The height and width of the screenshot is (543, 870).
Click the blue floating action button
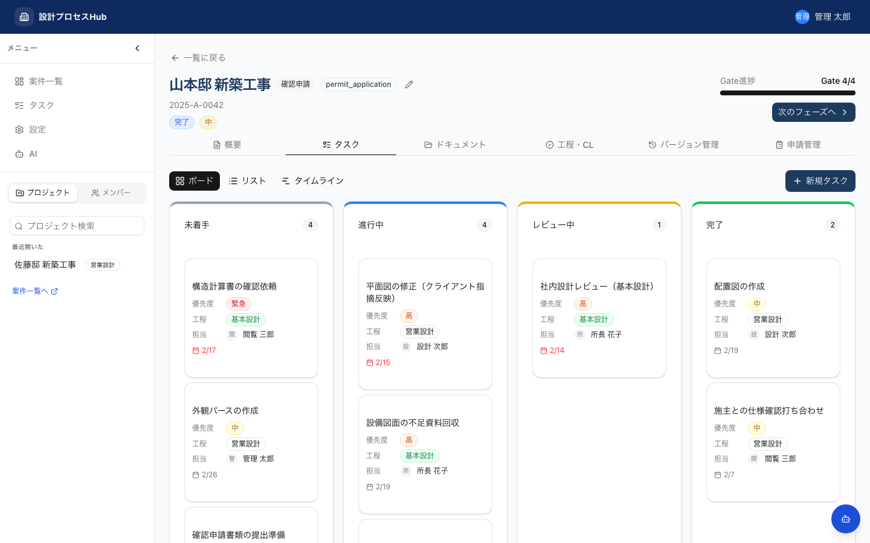(x=845, y=518)
